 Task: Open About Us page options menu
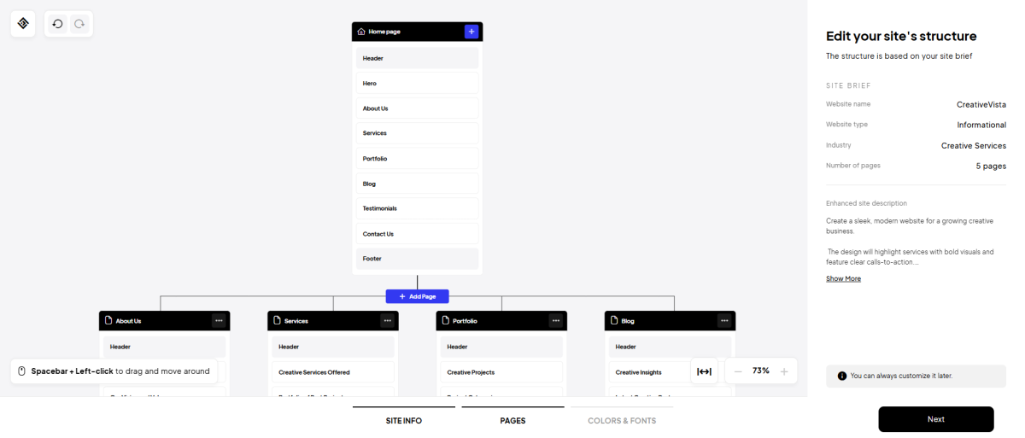point(219,321)
